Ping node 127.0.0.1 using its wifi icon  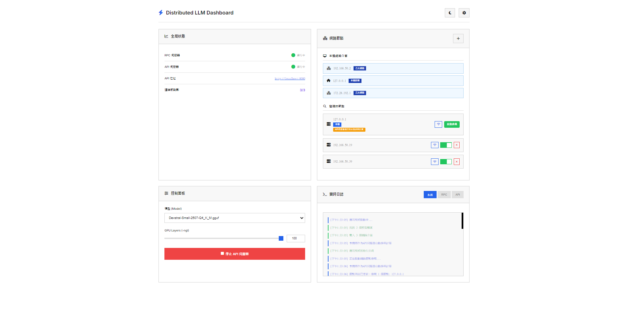(438, 124)
